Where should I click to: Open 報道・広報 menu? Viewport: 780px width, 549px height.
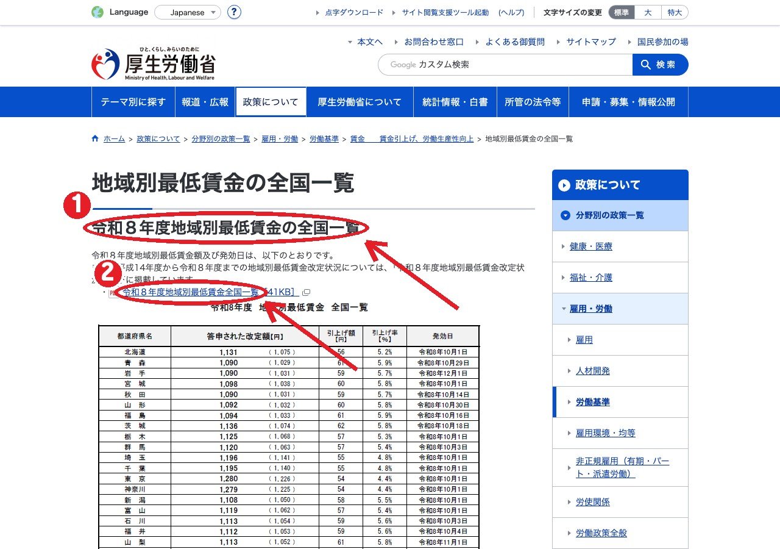point(205,102)
